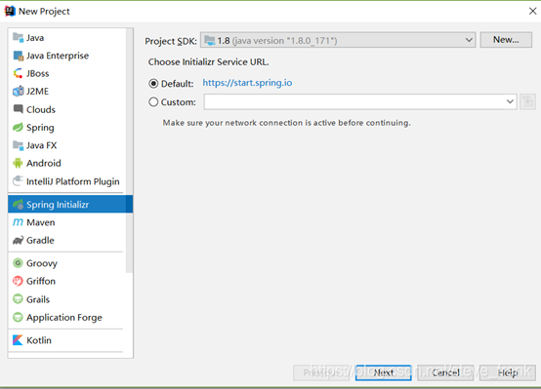Expand the Custom URL dropdown arrow
Image resolution: width=541 pixels, height=389 pixels.
510,101
